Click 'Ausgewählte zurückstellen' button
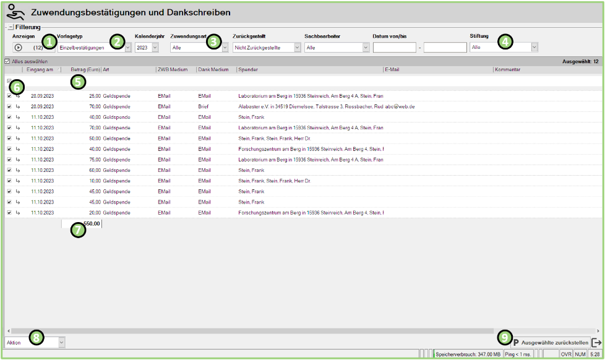This screenshot has height=360, width=605. [554, 341]
